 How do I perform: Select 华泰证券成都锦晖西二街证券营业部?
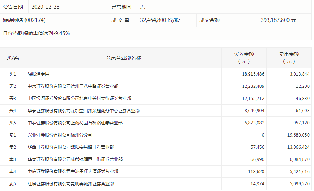pos(75,159)
